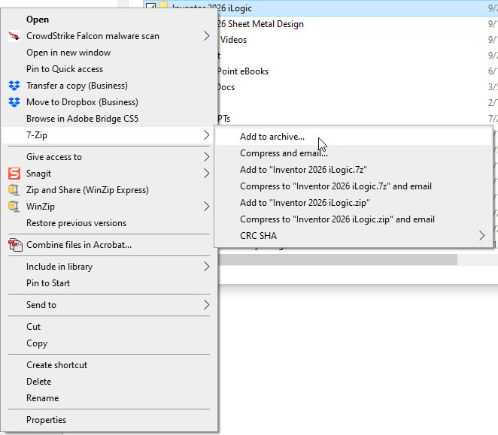Choose Restore previous versions

[x=110, y=223]
